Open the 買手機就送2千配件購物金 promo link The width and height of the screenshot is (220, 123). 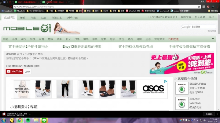point(28,46)
